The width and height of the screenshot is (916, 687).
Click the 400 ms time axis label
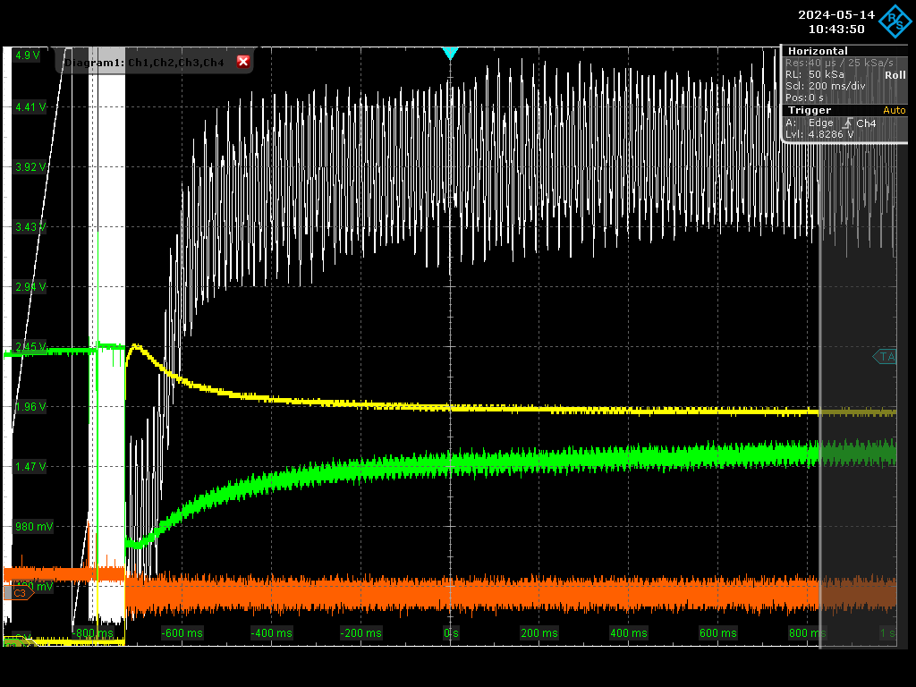pos(629,632)
